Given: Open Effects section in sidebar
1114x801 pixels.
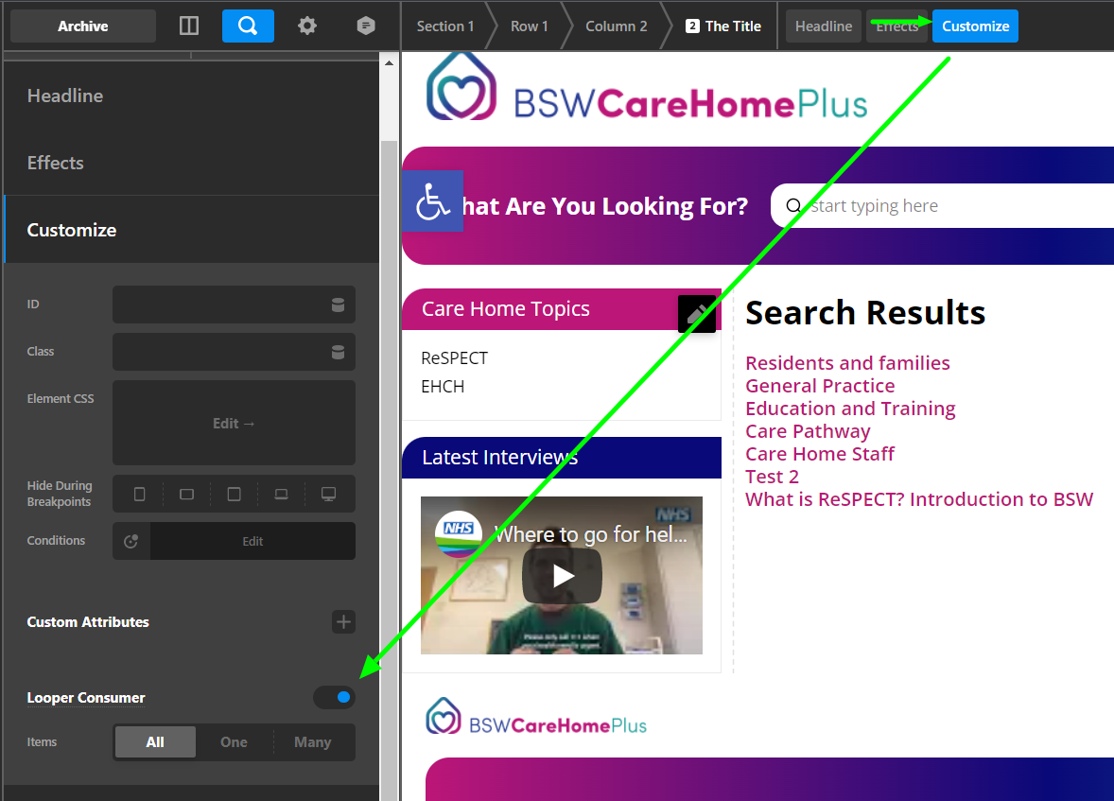Looking at the screenshot, I should click(x=192, y=163).
